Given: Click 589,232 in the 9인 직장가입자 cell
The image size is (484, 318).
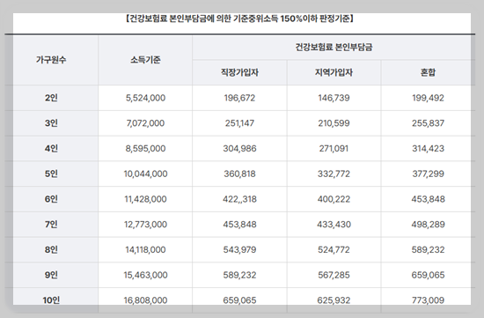Looking at the screenshot, I should point(239,276).
